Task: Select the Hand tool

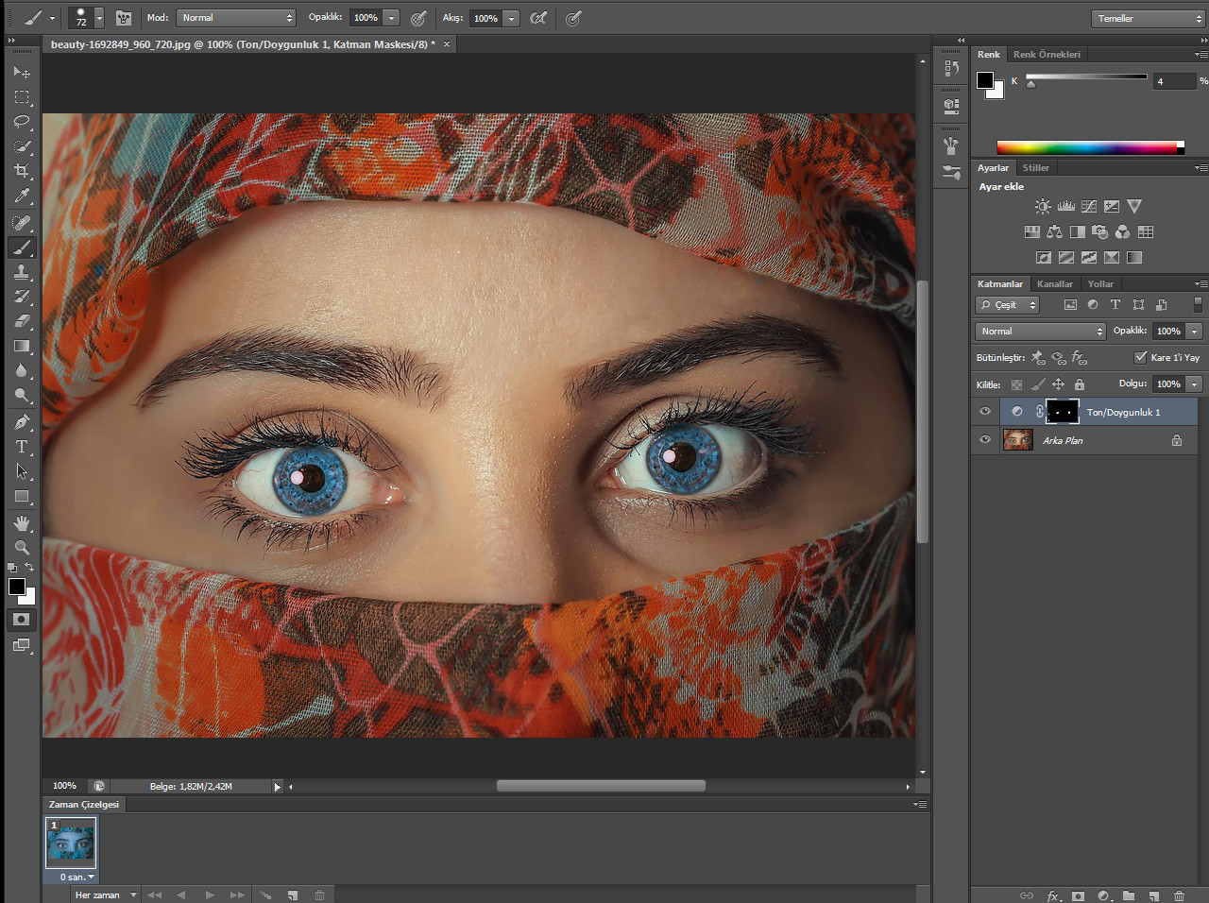Action: tap(22, 523)
